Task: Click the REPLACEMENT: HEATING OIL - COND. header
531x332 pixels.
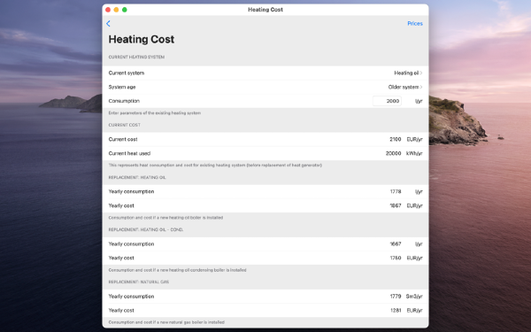Action: [x=146, y=229]
